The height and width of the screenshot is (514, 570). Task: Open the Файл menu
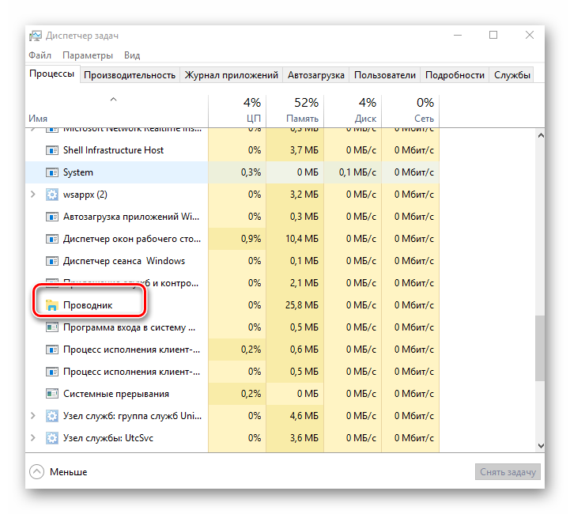[40, 55]
